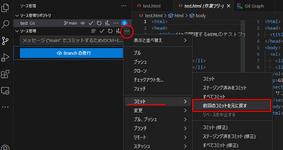Image resolution: width=283 pixels, height=150 pixels.
Task: Expand the スタッシュ submenu
Action: pos(158,146)
